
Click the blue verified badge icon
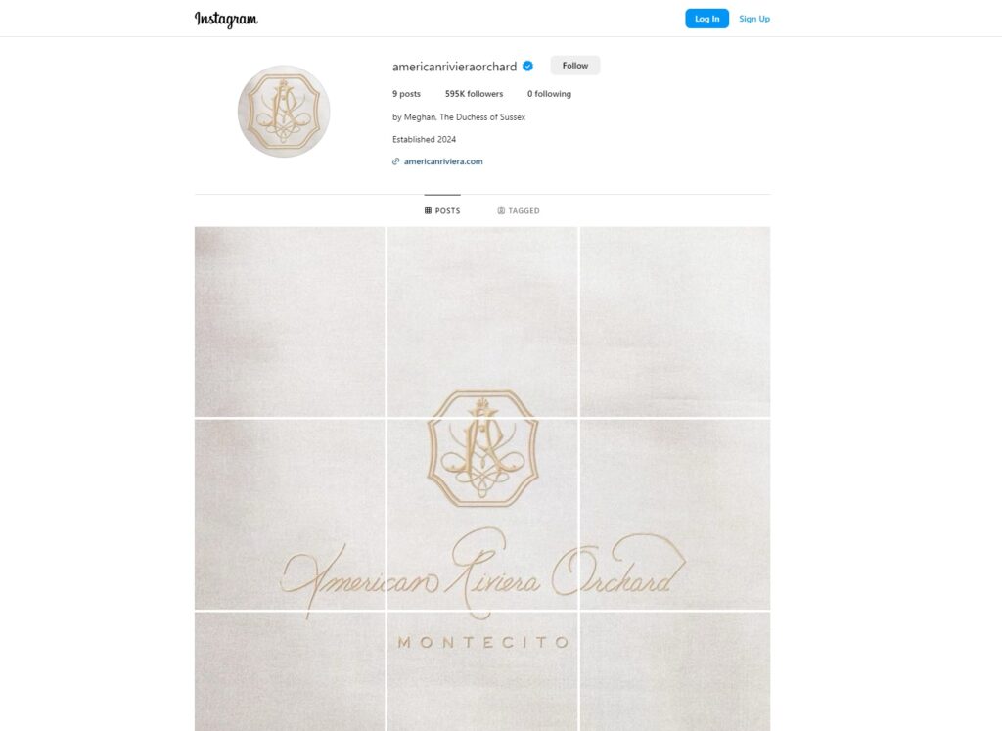click(x=527, y=66)
